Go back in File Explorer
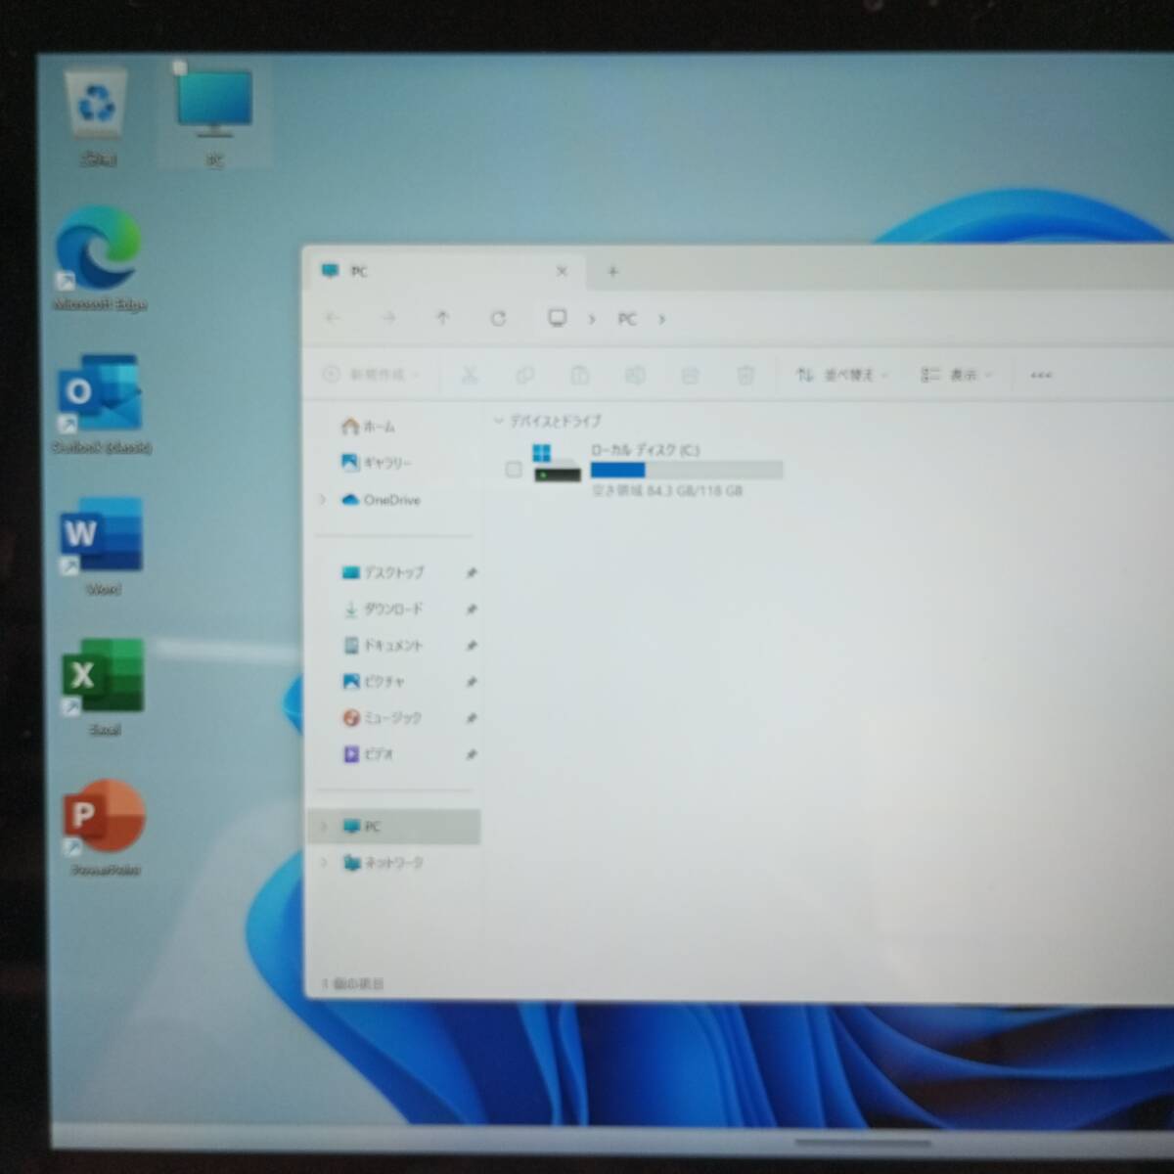The width and height of the screenshot is (1174, 1174). pos(333,318)
